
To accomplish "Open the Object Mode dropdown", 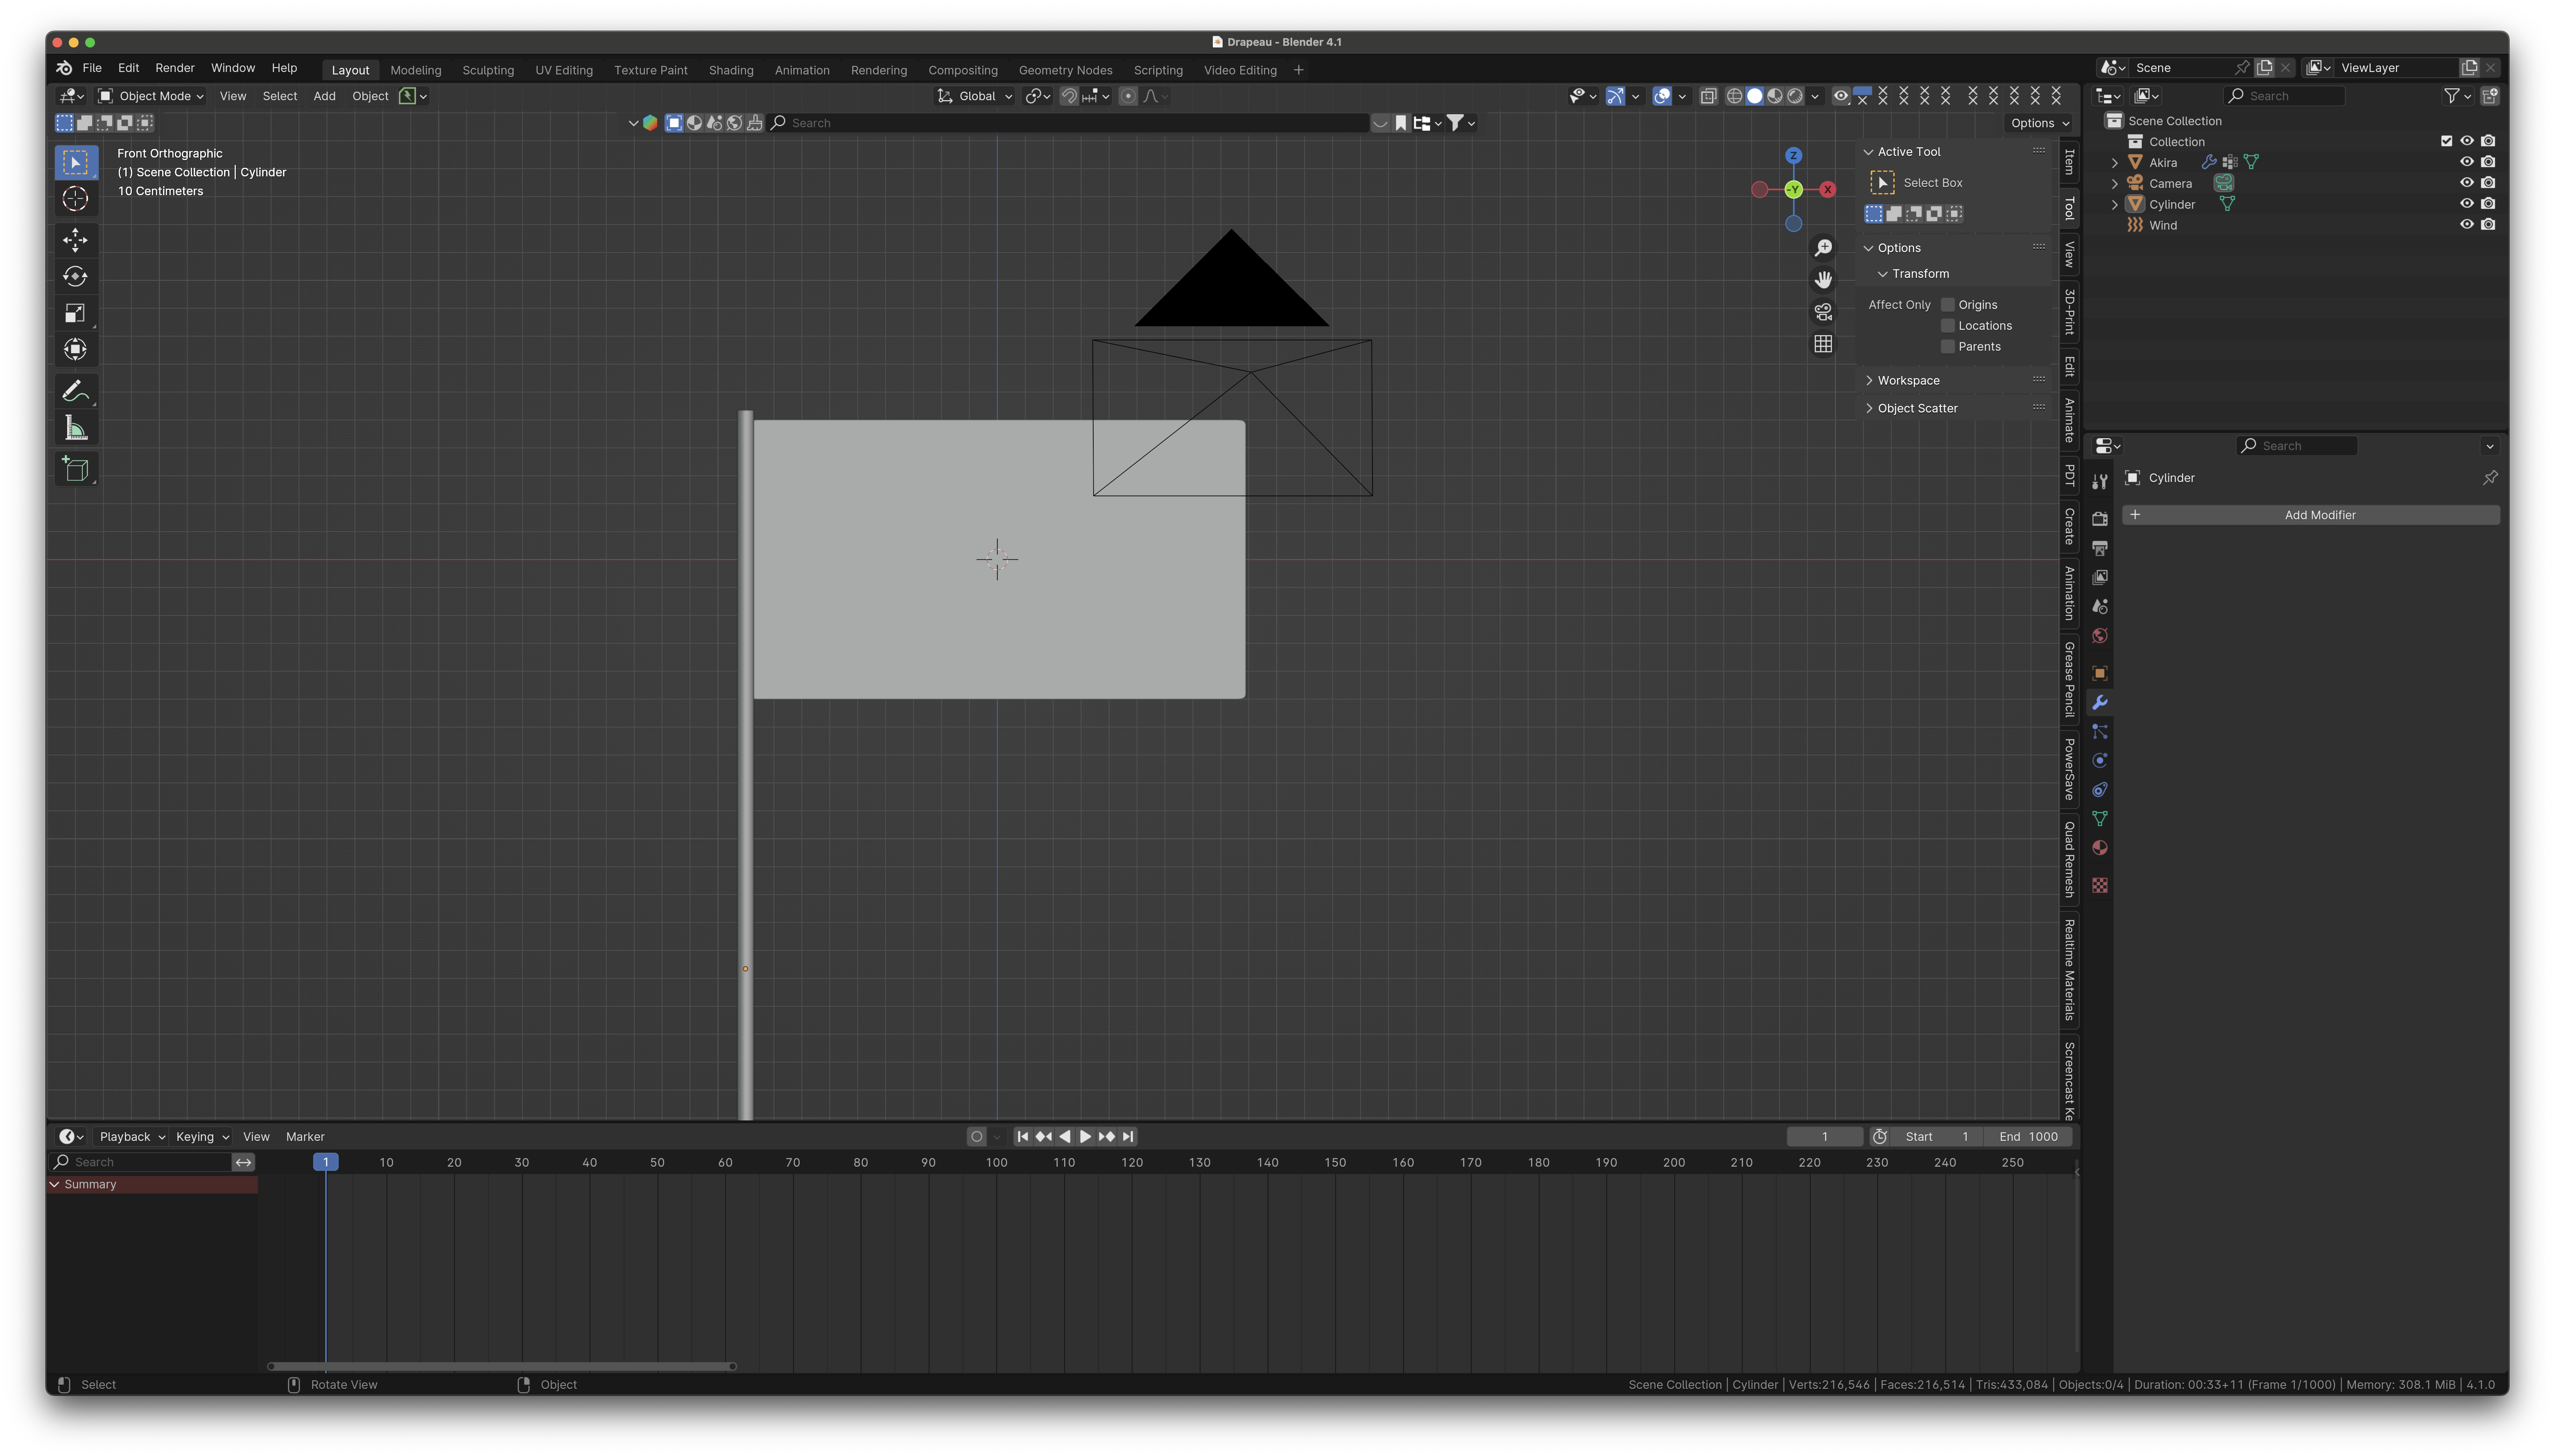I will [151, 96].
